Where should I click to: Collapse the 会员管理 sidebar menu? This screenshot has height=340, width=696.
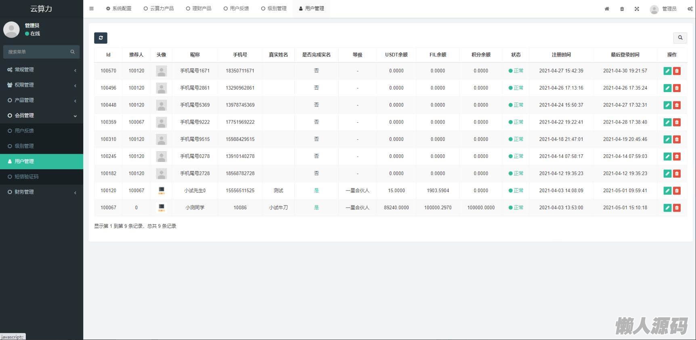point(41,115)
